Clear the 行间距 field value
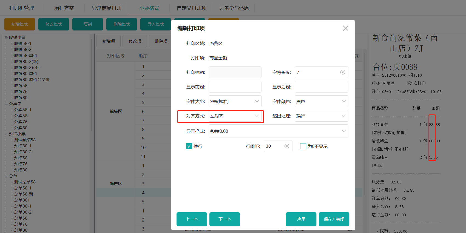The image size is (466, 233). [x=287, y=146]
